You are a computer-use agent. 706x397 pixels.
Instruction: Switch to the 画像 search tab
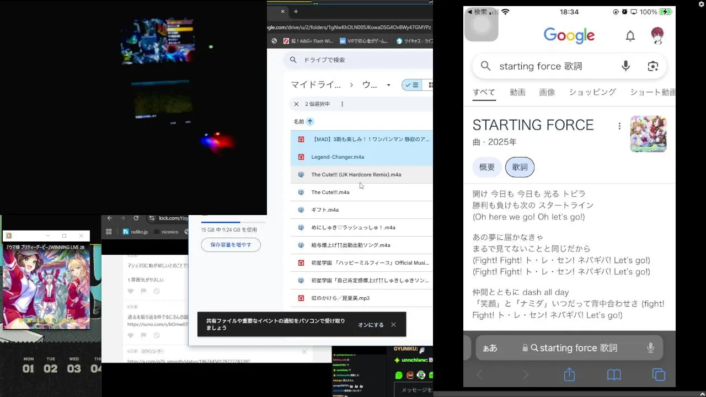tap(547, 92)
